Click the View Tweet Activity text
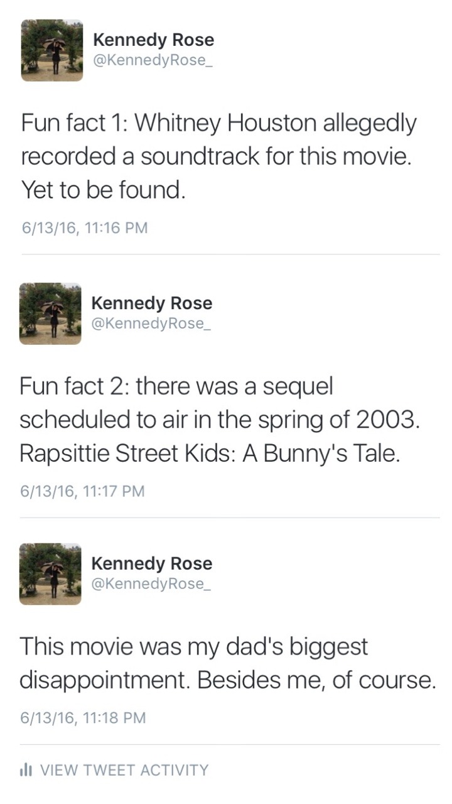The image size is (452, 804). point(124,770)
